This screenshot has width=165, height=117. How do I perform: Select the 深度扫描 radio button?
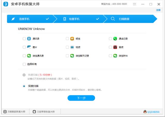pyautogui.click(x=24, y=86)
